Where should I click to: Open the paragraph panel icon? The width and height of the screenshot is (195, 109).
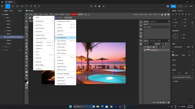pos(141,36)
